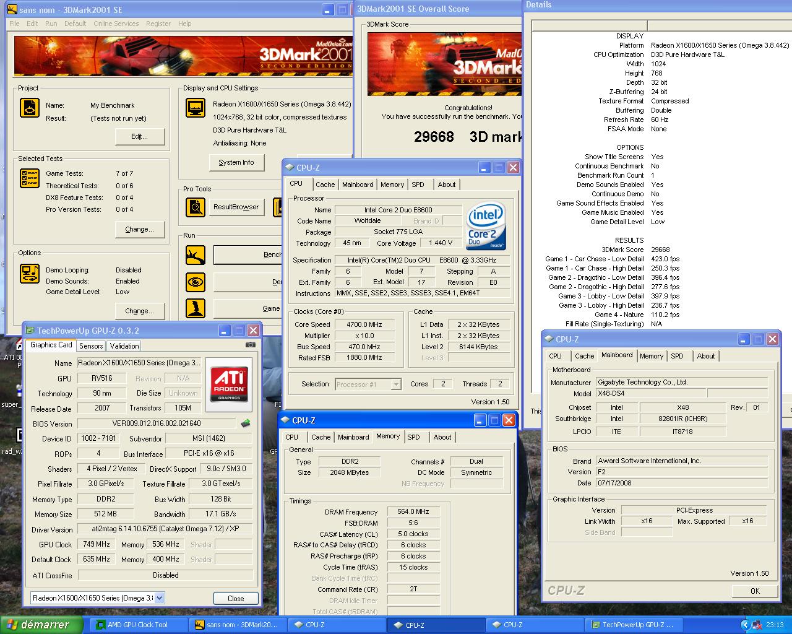
Task: Select CPU tab in memory CPU-Z window
Action: click(291, 437)
